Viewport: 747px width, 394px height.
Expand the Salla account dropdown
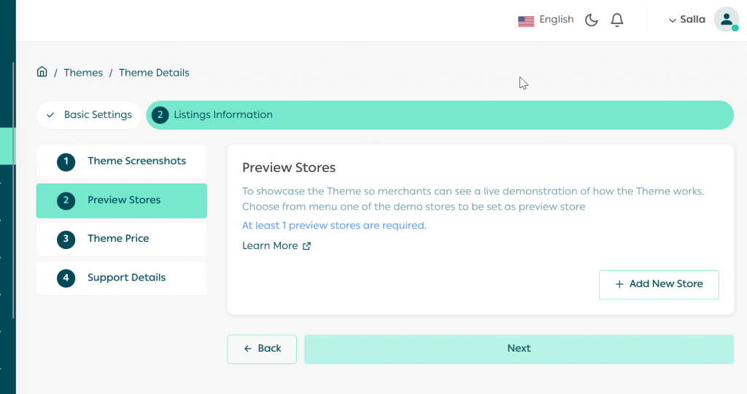(687, 20)
